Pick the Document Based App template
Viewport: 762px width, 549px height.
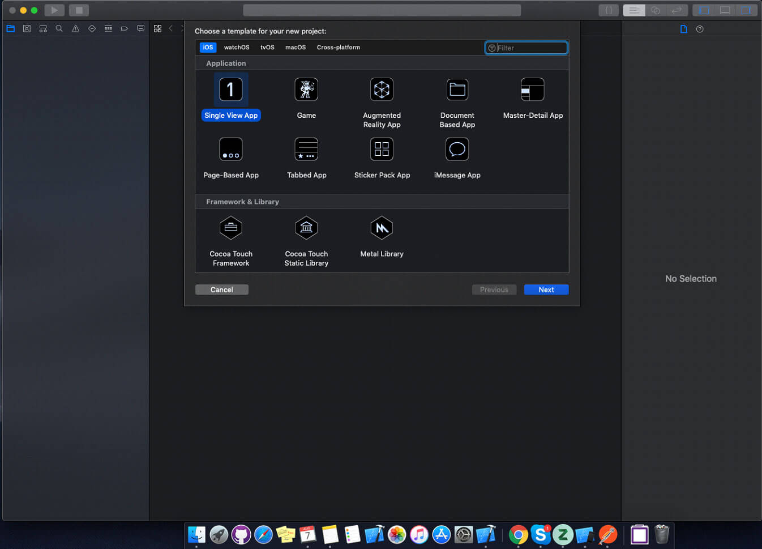click(x=457, y=90)
